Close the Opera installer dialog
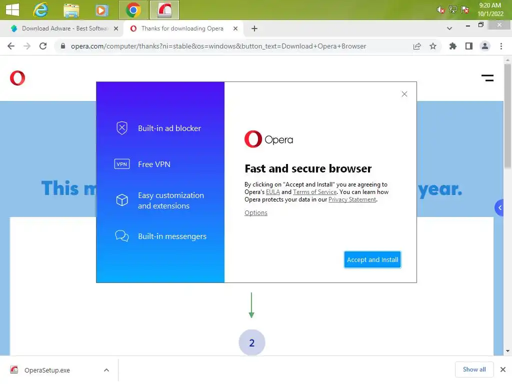Viewport: 512px width, 384px height. (x=404, y=94)
